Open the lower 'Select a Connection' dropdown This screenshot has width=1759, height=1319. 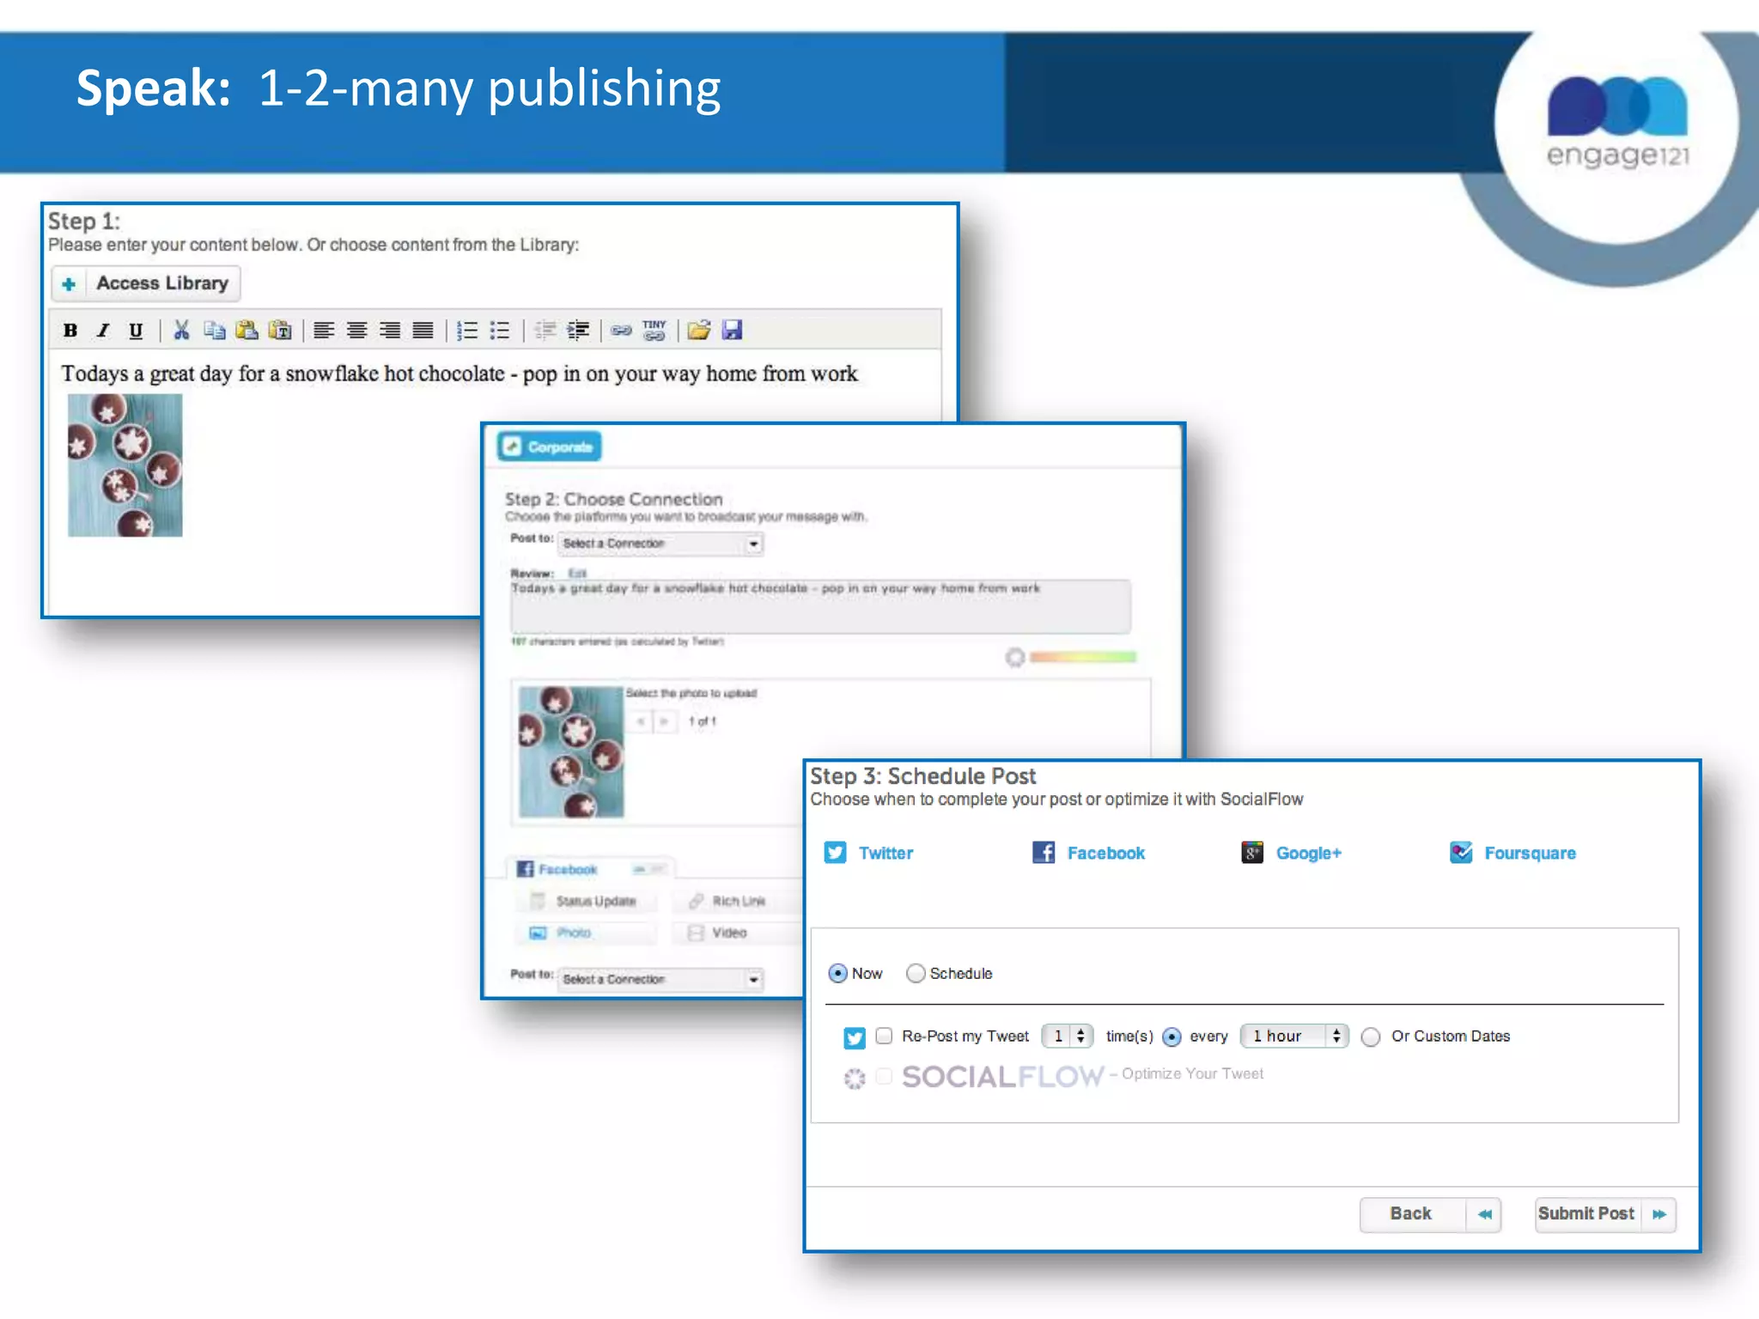(660, 979)
